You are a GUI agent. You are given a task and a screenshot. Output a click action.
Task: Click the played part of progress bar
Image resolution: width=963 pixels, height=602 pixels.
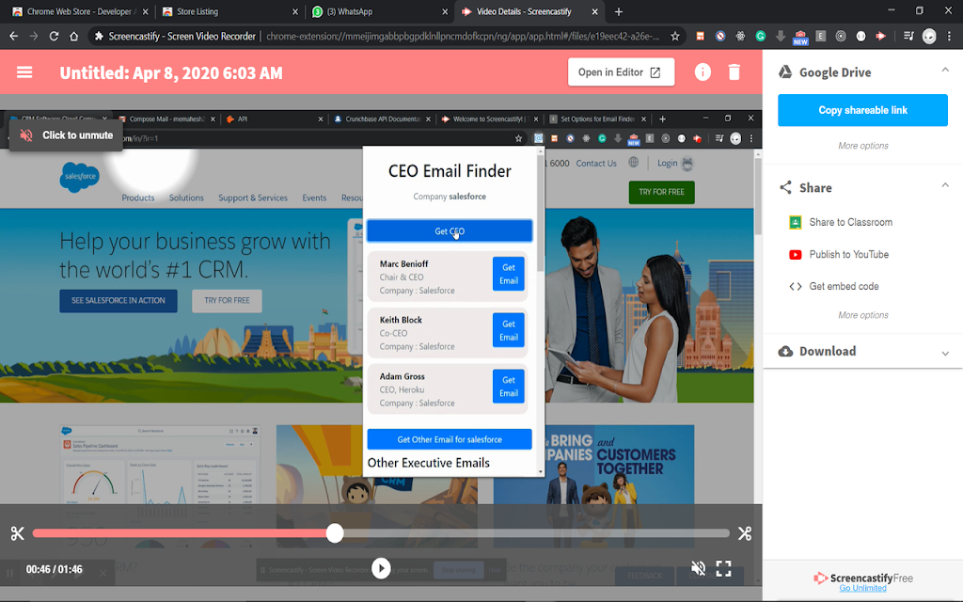click(x=180, y=533)
